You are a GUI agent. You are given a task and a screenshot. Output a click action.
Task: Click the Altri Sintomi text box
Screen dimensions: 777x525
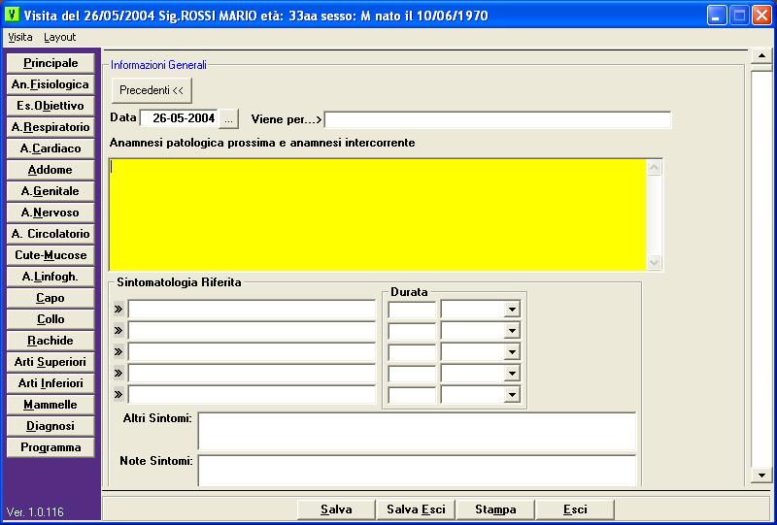[417, 431]
